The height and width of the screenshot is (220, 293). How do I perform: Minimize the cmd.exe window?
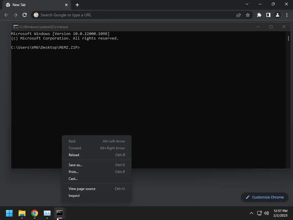pyautogui.click(x=258, y=27)
